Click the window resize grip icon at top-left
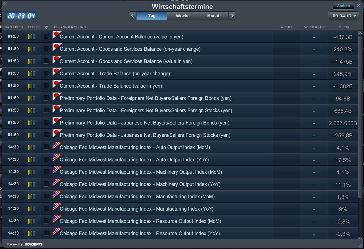The width and height of the screenshot is (364, 249). [5, 3]
